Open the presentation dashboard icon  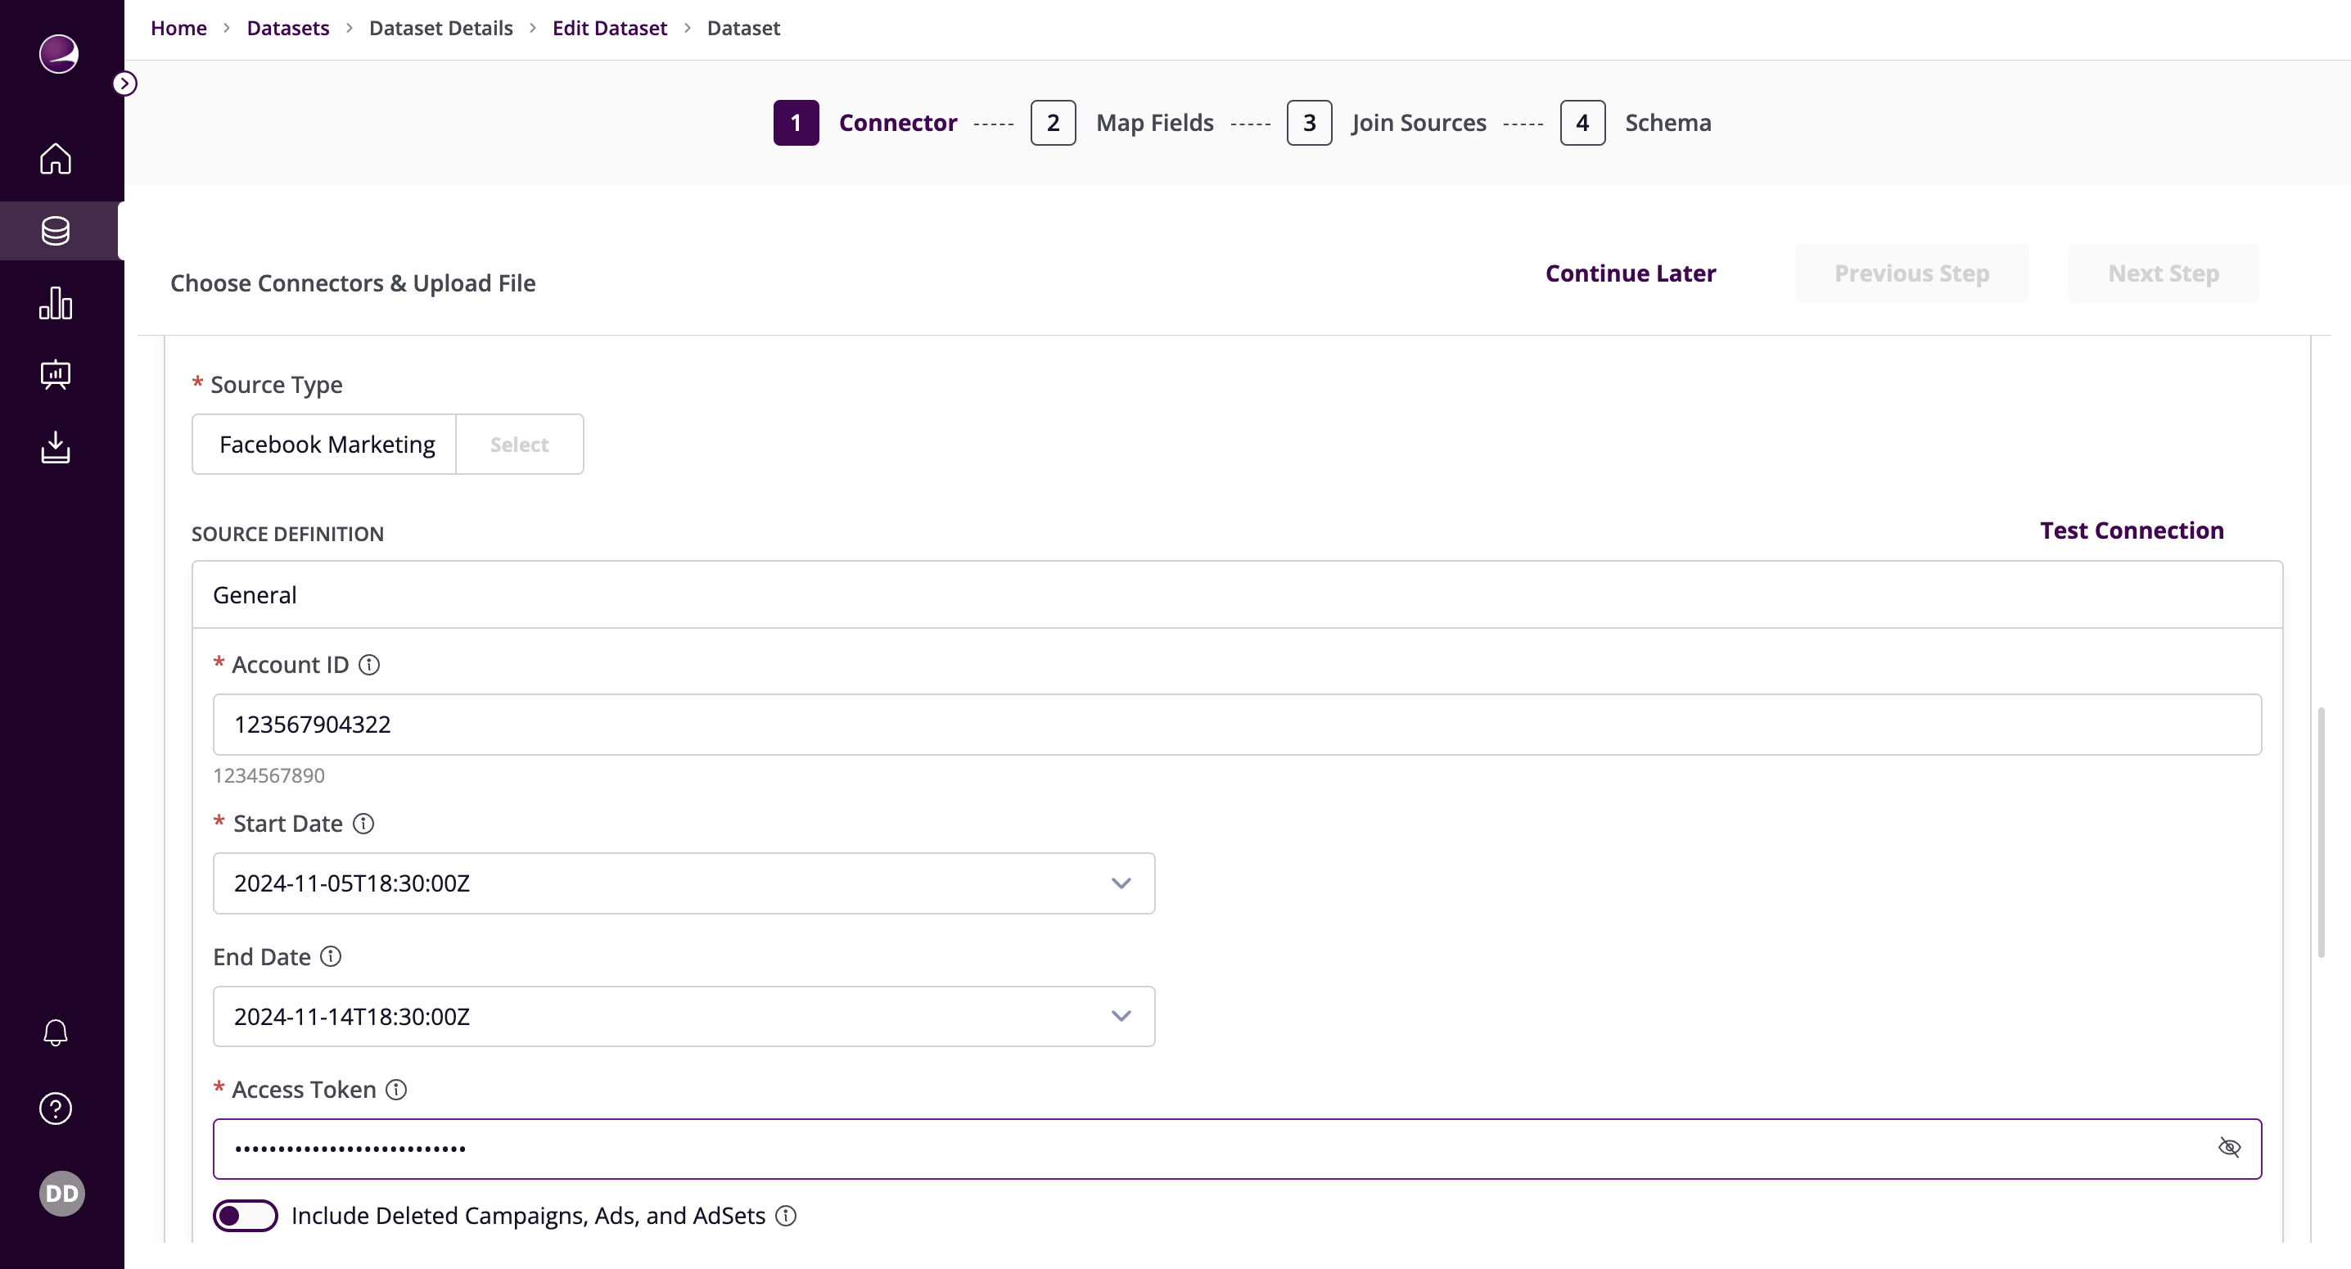pos(56,374)
